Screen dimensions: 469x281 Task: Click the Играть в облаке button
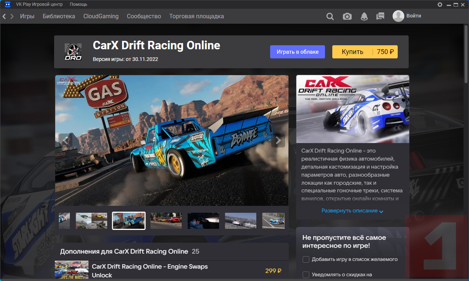(298, 52)
